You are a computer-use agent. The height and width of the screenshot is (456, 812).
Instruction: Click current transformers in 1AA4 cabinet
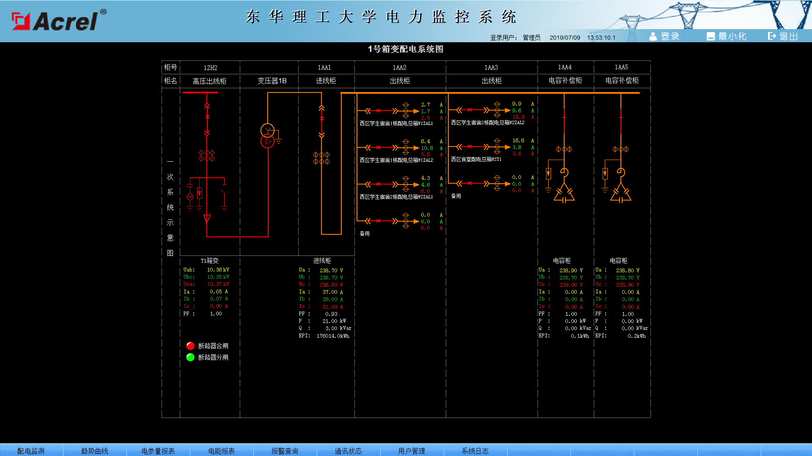pyautogui.click(x=564, y=149)
